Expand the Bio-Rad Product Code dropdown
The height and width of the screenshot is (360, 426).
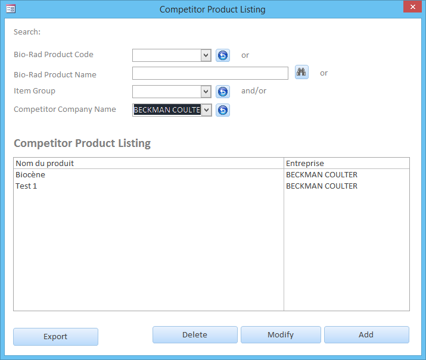point(206,55)
